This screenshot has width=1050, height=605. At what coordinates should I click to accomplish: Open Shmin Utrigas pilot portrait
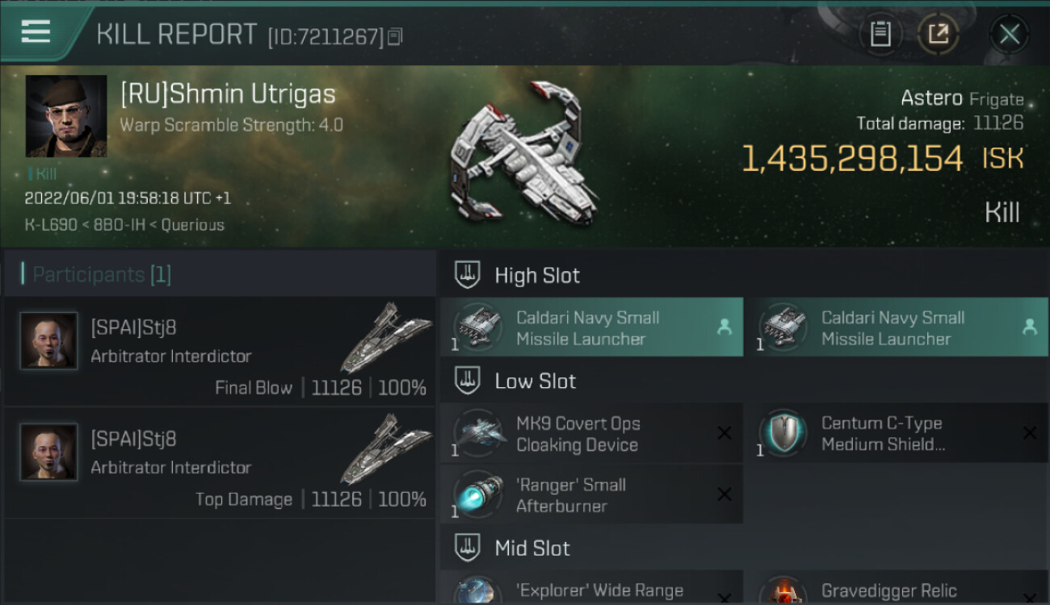click(66, 116)
